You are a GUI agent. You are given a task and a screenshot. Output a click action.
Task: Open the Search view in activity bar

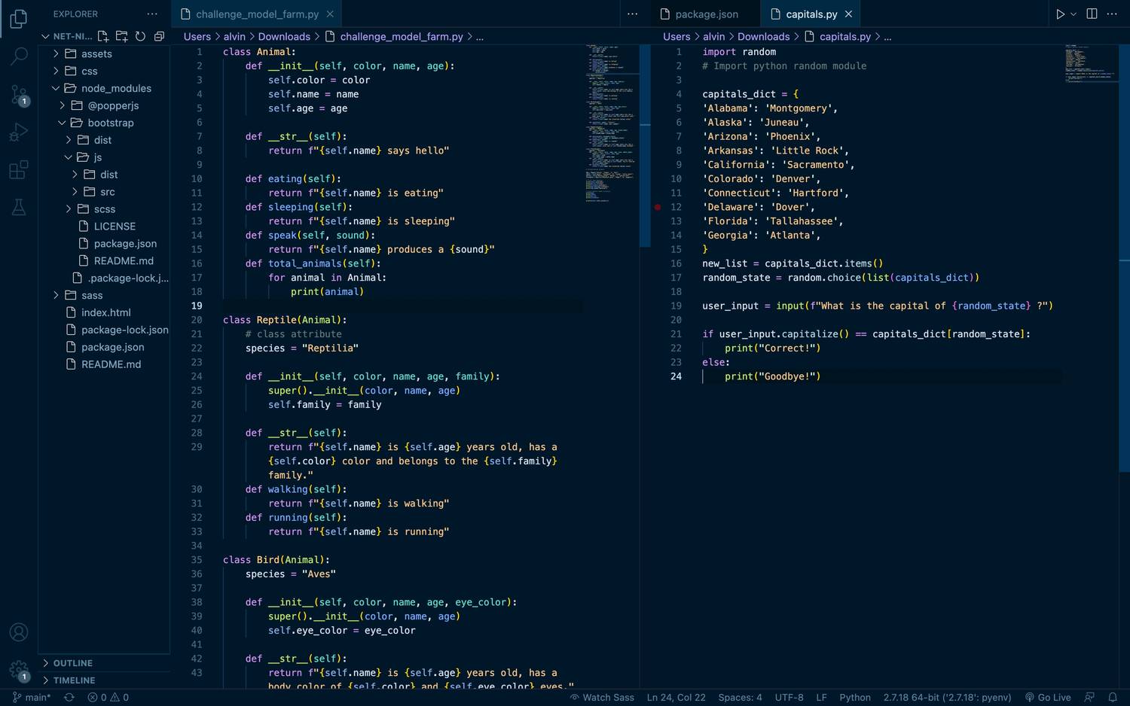coord(19,56)
